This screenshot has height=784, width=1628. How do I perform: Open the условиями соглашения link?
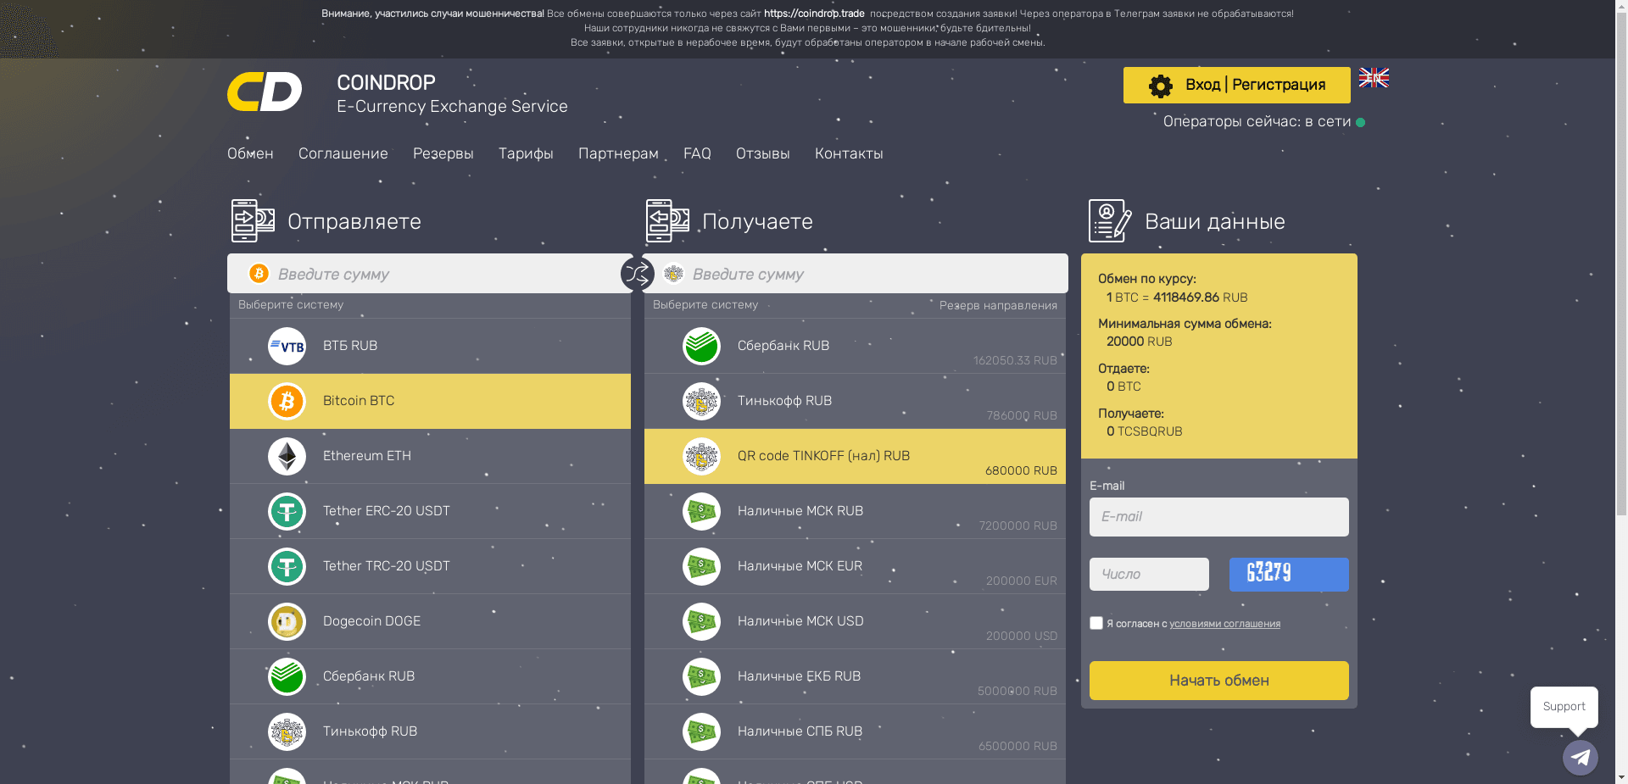pyautogui.click(x=1224, y=623)
